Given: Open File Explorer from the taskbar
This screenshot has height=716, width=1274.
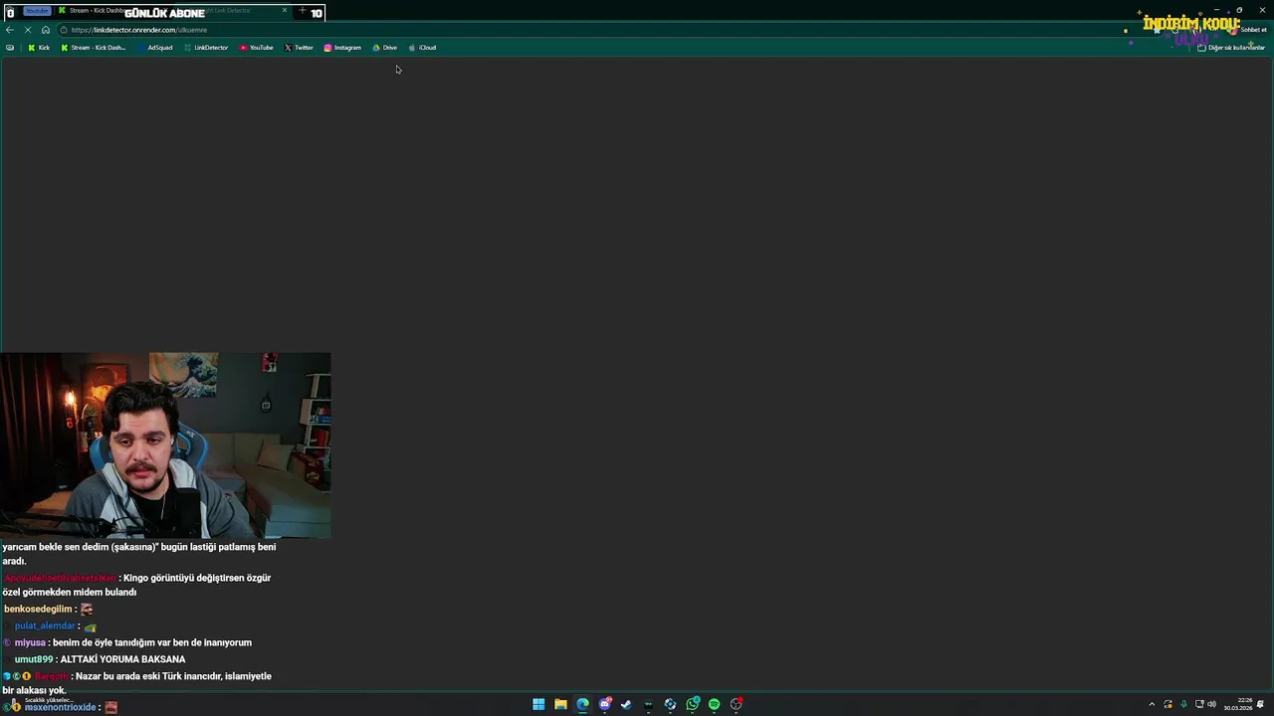Looking at the screenshot, I should (x=560, y=704).
